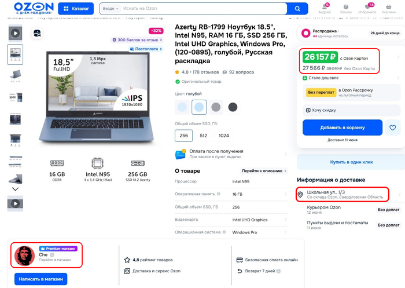Select the second product thumbnail with specs
The height and width of the screenshot is (288, 405).
point(15,54)
